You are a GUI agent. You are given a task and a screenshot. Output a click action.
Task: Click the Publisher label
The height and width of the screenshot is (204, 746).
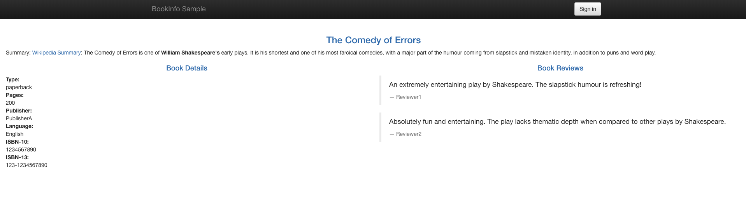[x=19, y=111]
